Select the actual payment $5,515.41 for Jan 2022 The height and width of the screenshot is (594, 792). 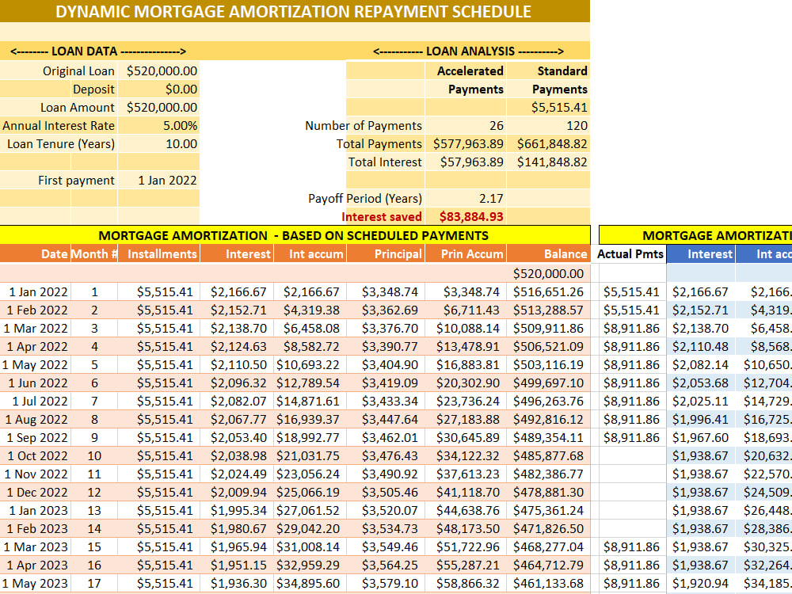[x=631, y=292]
